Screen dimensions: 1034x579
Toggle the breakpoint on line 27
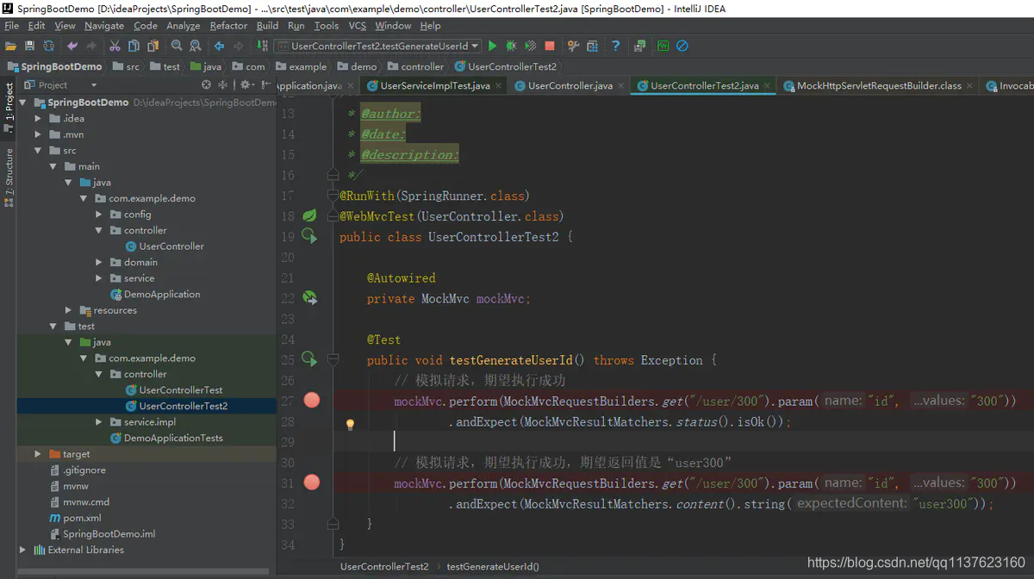click(312, 400)
